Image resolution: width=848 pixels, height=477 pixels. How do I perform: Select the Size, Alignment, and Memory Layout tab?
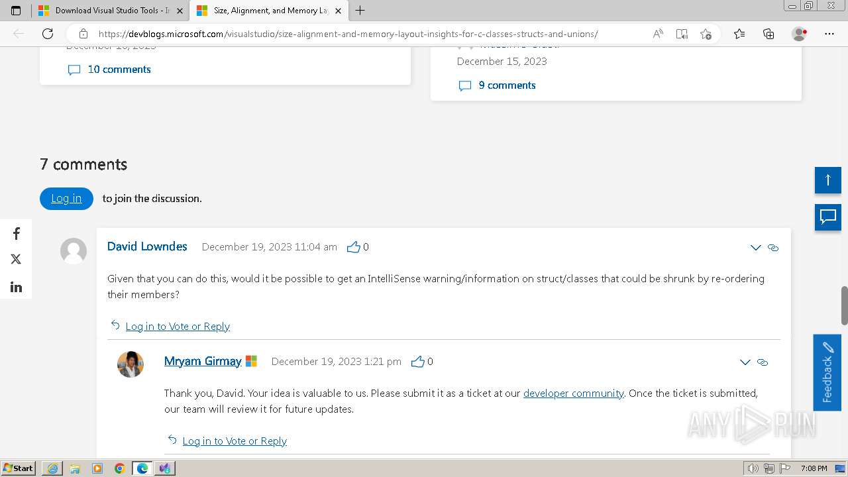click(270, 11)
